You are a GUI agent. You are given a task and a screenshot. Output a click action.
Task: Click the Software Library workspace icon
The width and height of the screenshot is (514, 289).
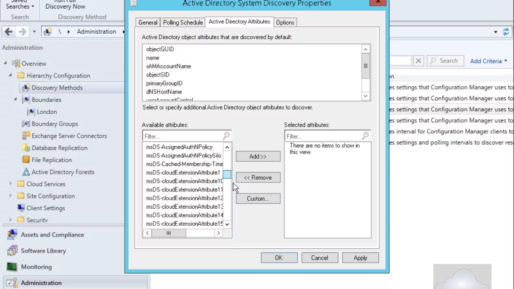12,251
